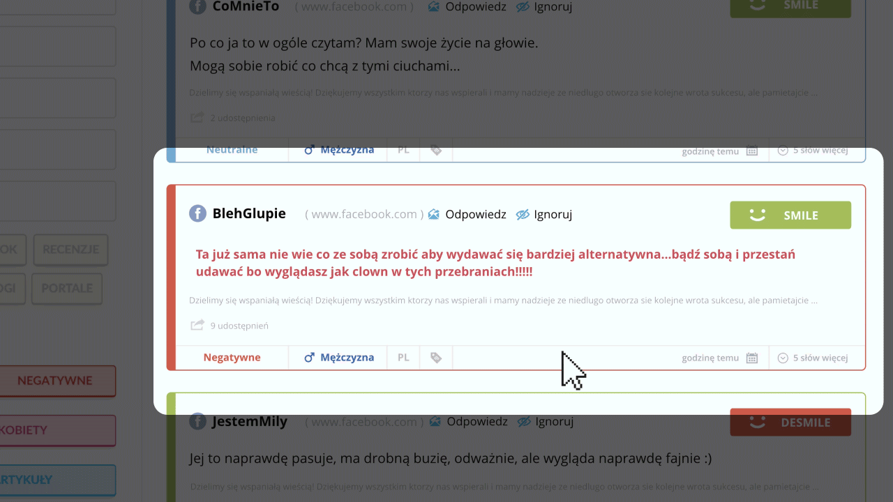This screenshot has width=893, height=502.
Task: Select the RECENZJE source tab
Action: [x=70, y=250]
